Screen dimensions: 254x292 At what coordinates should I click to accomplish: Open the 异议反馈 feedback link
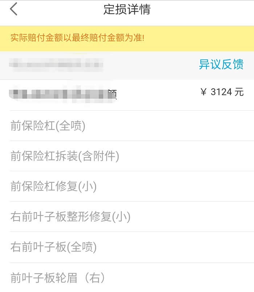(221, 65)
